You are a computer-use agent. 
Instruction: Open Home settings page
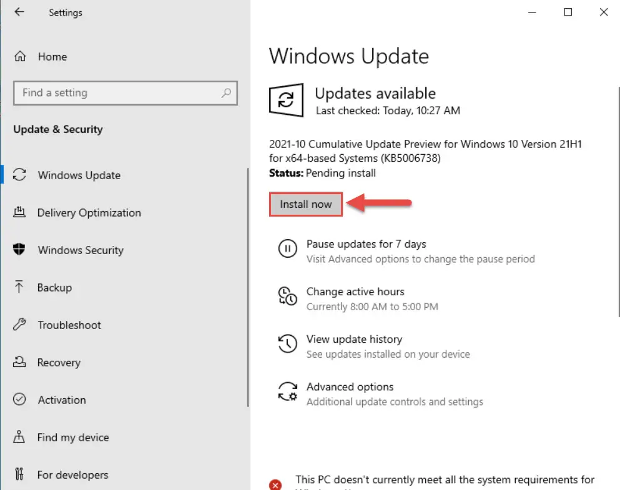click(x=52, y=57)
